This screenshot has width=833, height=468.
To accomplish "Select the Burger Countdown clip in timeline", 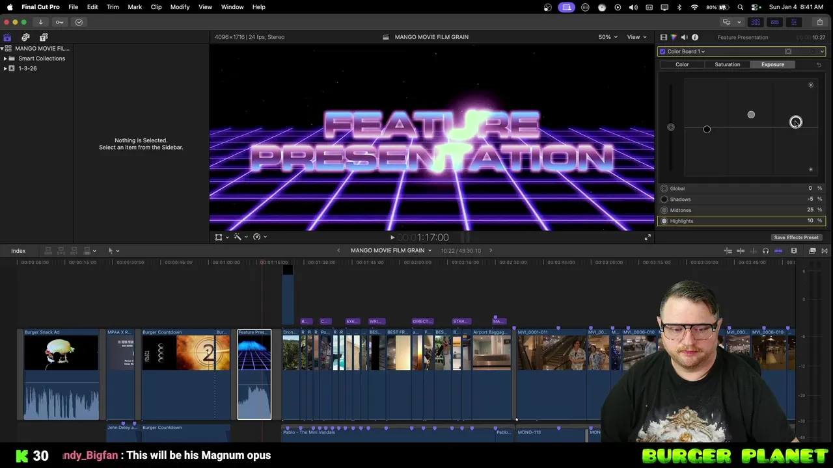I will (186, 374).
